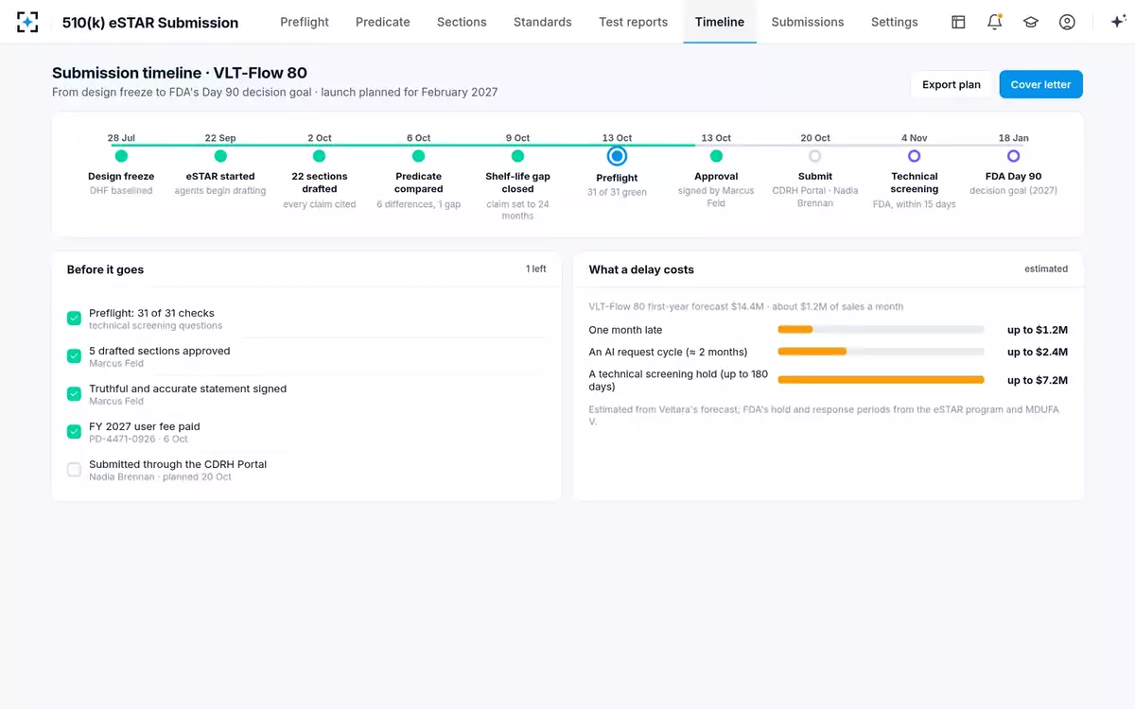This screenshot has width=1135, height=709.
Task: Check Submitted through the CDRH Portal
Action: 74,470
